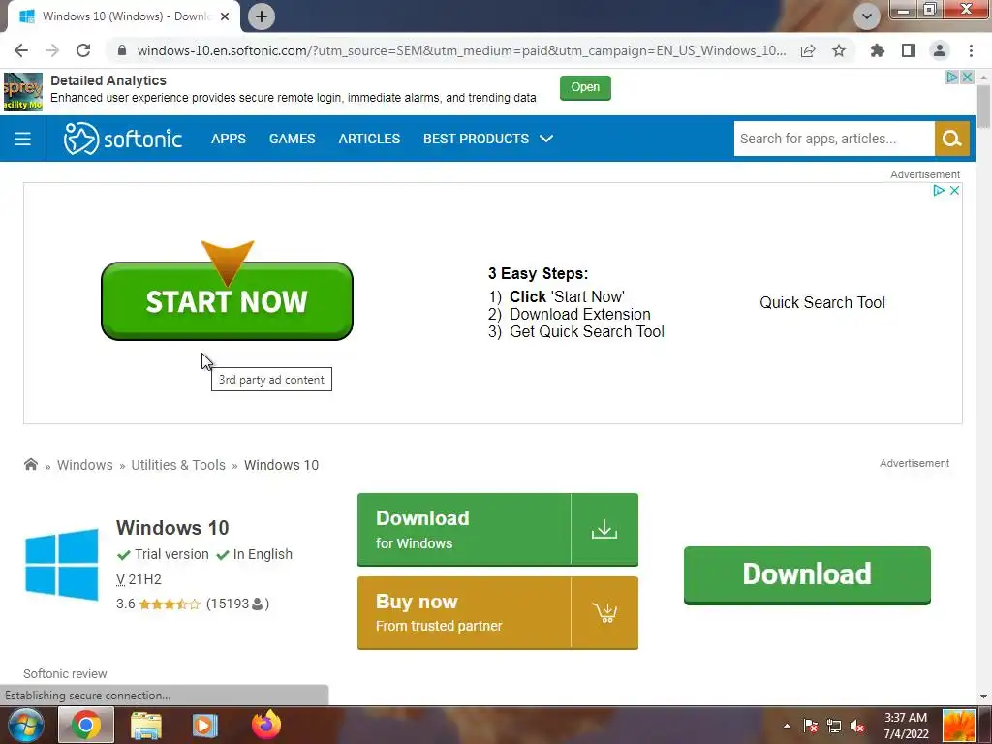Share this page via the share icon

(x=808, y=50)
